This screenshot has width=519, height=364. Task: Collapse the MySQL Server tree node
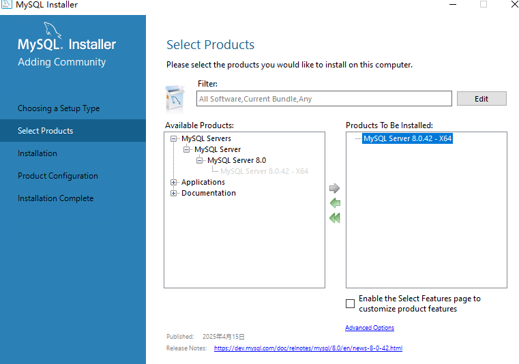tap(186, 149)
